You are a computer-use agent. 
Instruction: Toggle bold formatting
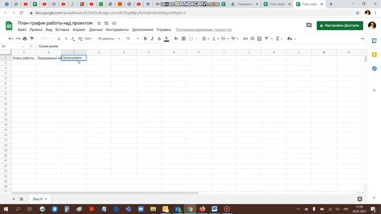click(x=145, y=39)
